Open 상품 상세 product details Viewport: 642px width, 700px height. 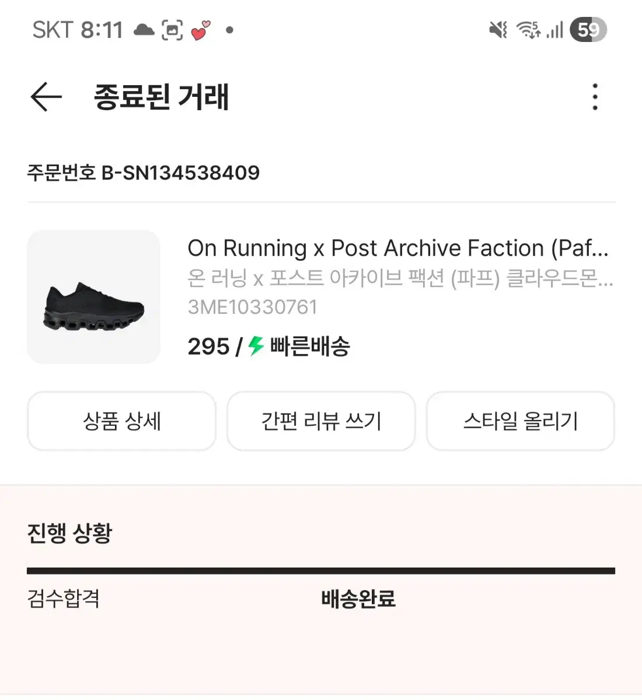coord(121,421)
